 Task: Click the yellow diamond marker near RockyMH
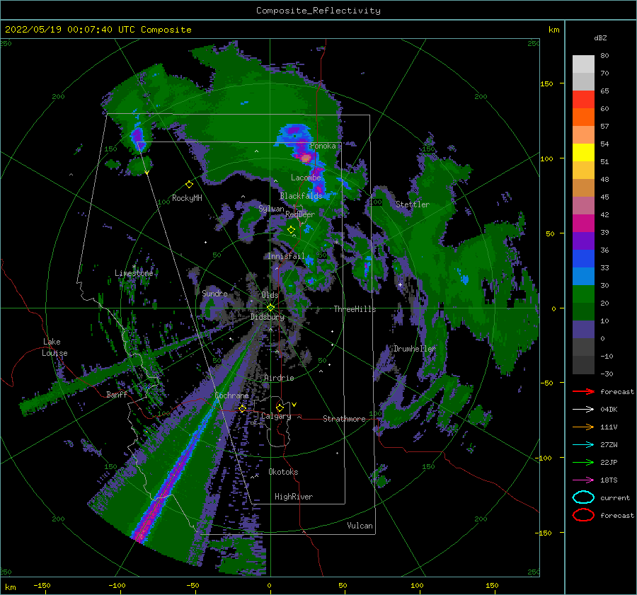click(189, 185)
